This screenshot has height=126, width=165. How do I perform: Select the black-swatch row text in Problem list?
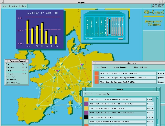click(x=118, y=117)
